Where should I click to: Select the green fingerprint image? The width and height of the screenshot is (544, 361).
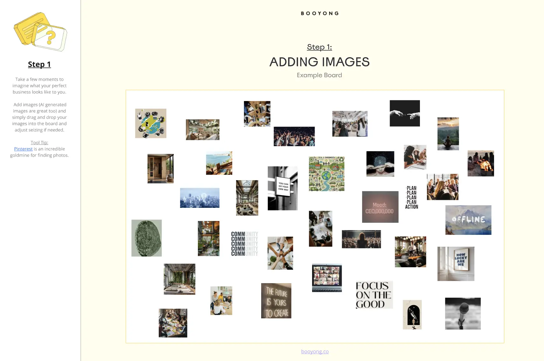click(146, 238)
